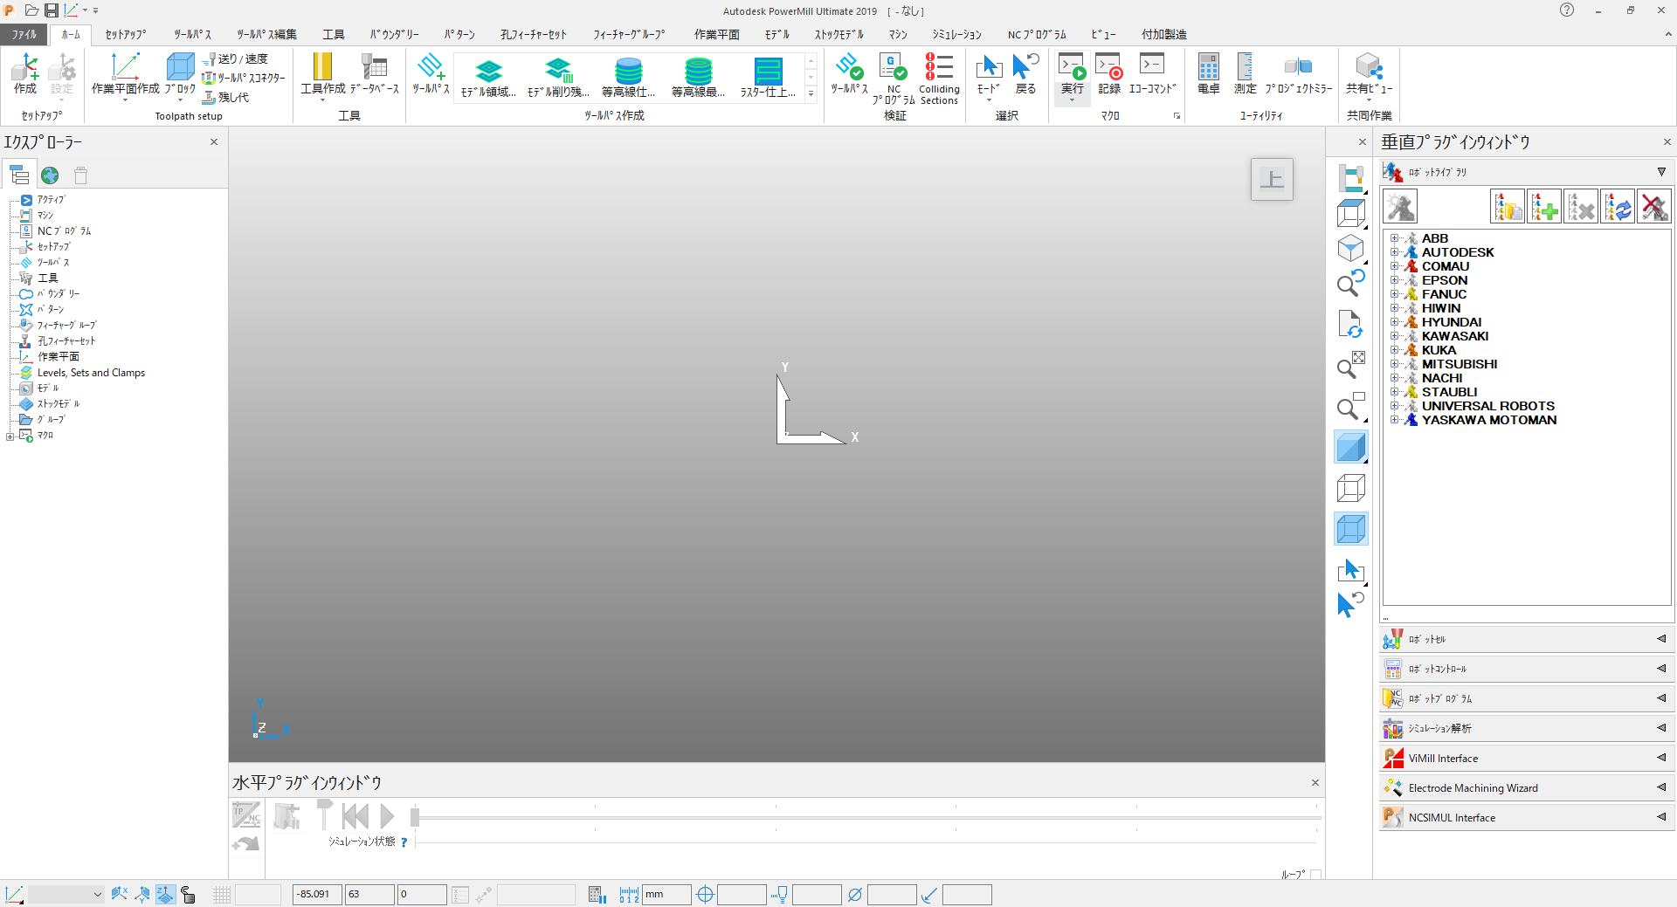The width and height of the screenshot is (1677, 907).
Task: Click the Wireframe view cube icon
Action: tap(1351, 488)
